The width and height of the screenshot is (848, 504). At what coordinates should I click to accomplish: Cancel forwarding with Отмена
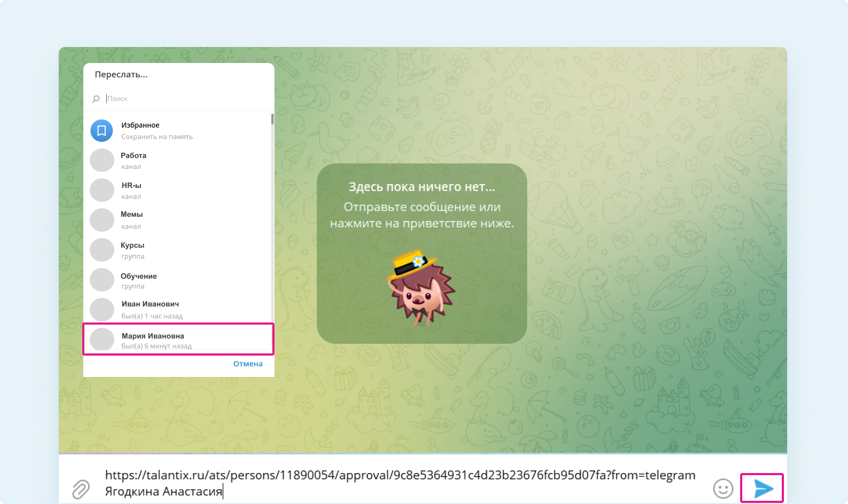(248, 364)
